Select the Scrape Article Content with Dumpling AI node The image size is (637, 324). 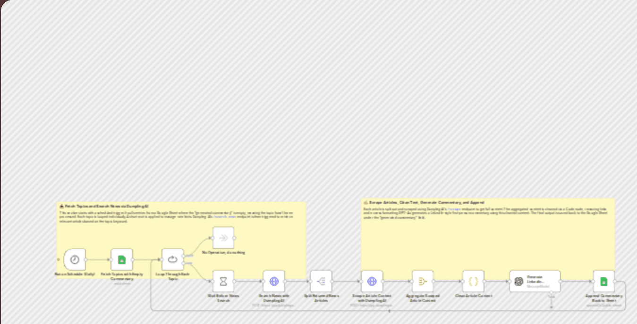pos(372,281)
